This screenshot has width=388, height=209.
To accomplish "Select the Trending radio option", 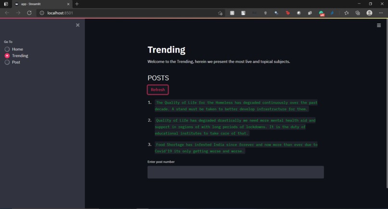I will [16, 56].
